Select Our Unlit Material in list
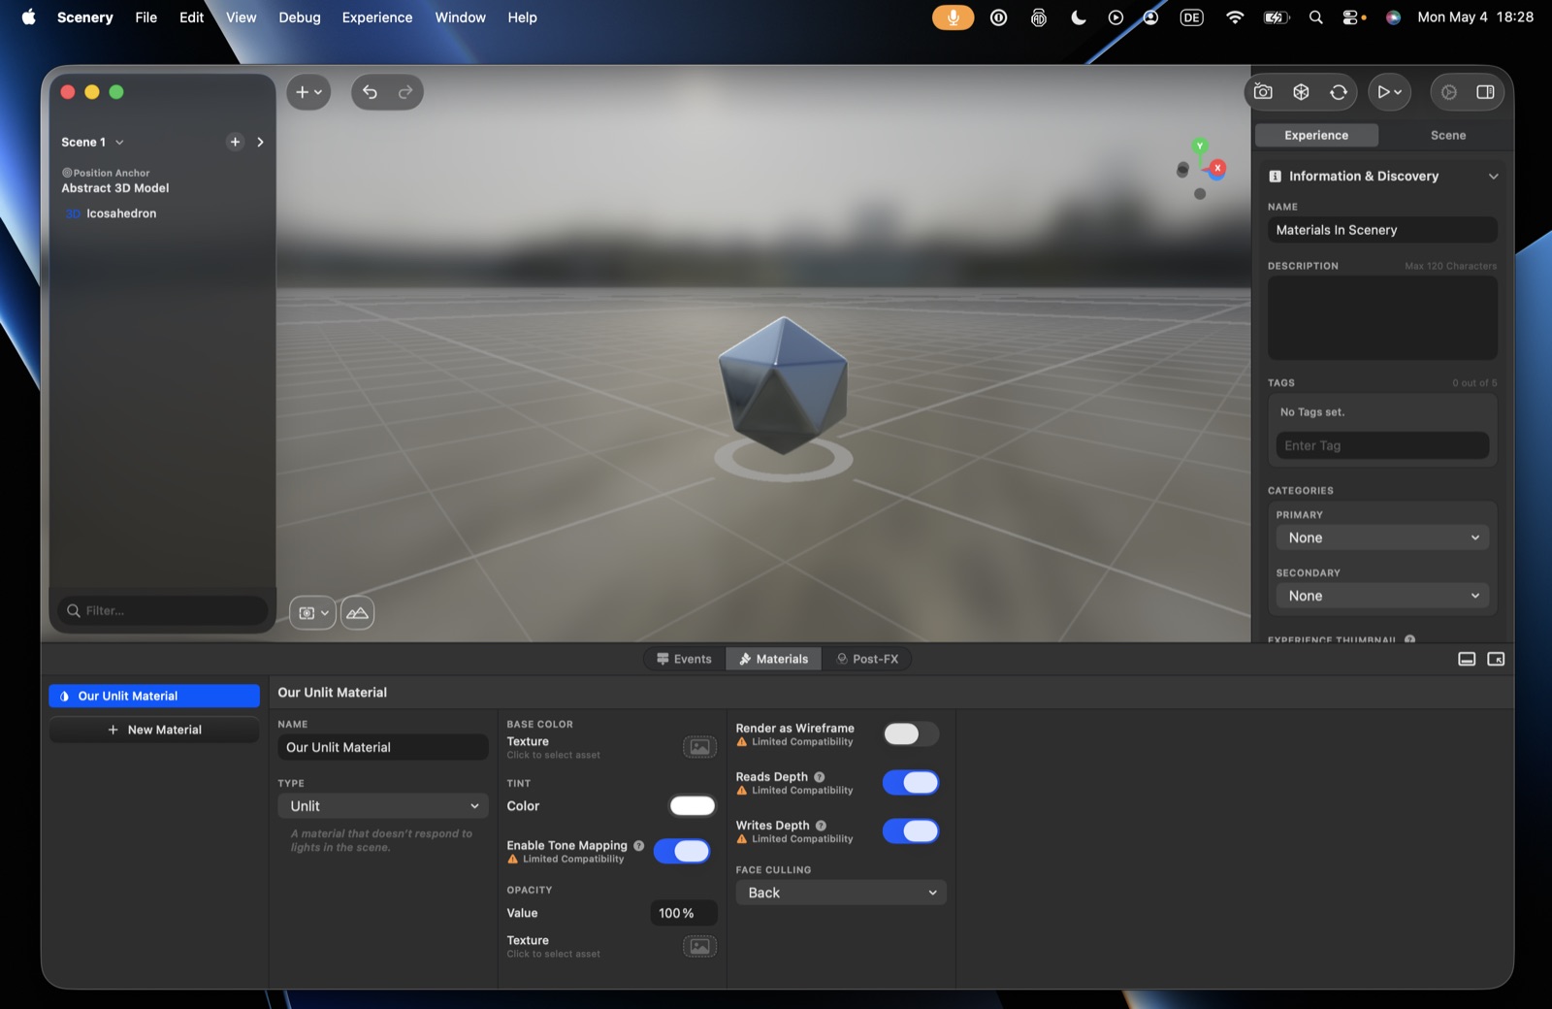 [154, 696]
